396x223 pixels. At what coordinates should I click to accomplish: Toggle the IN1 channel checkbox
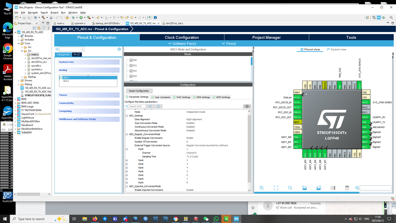click(x=131, y=65)
